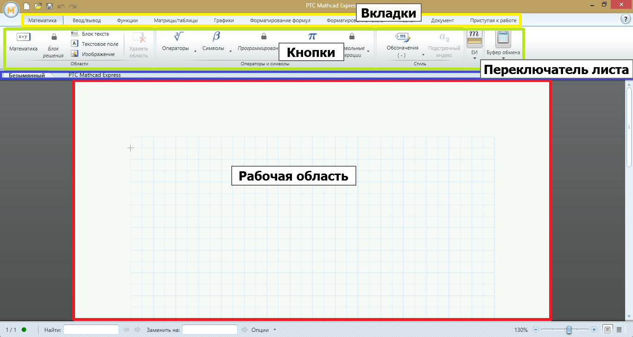Insert a Блок текста text block
Image resolution: width=633 pixels, height=337 pixels.
90,34
